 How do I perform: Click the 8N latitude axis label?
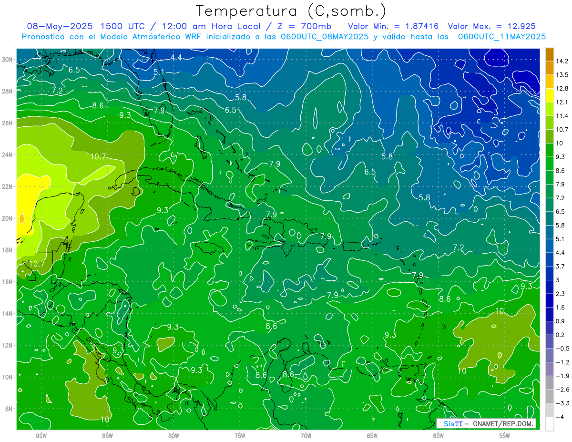9,409
